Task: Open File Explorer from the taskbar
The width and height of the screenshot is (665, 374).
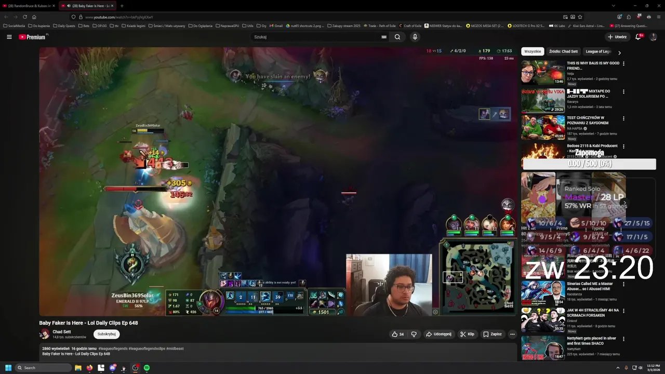Action: (78, 368)
